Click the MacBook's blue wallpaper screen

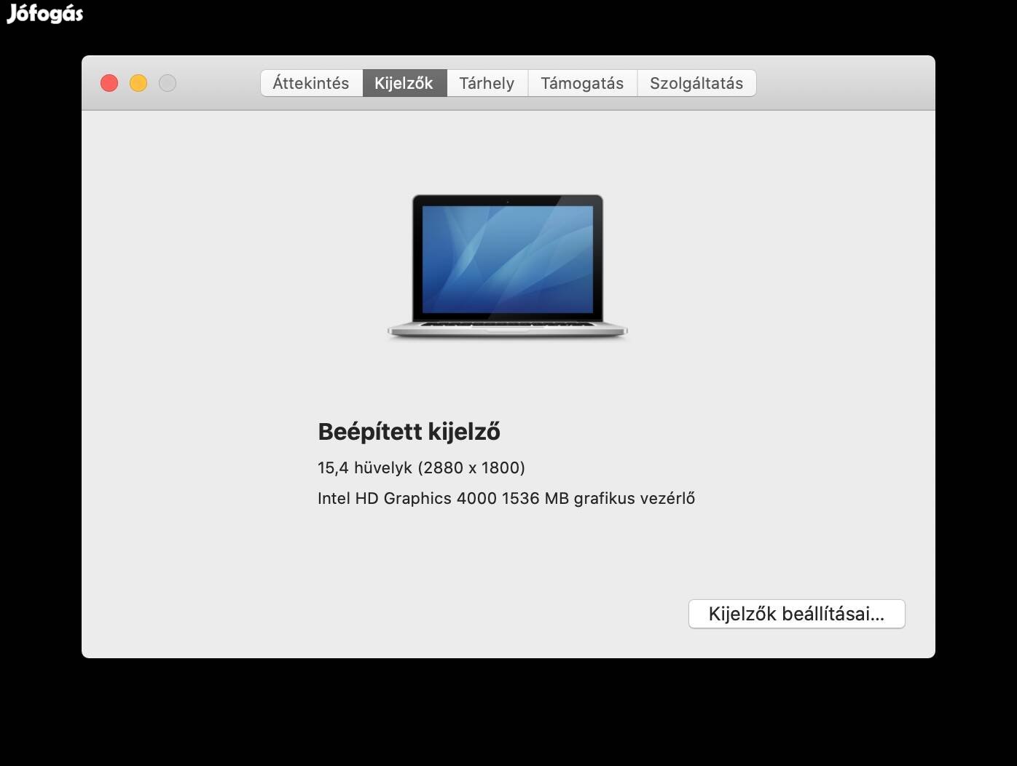(x=508, y=258)
